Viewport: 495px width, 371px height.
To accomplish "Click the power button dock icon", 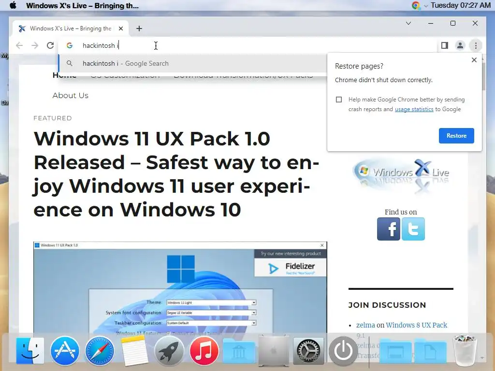I will click(343, 351).
